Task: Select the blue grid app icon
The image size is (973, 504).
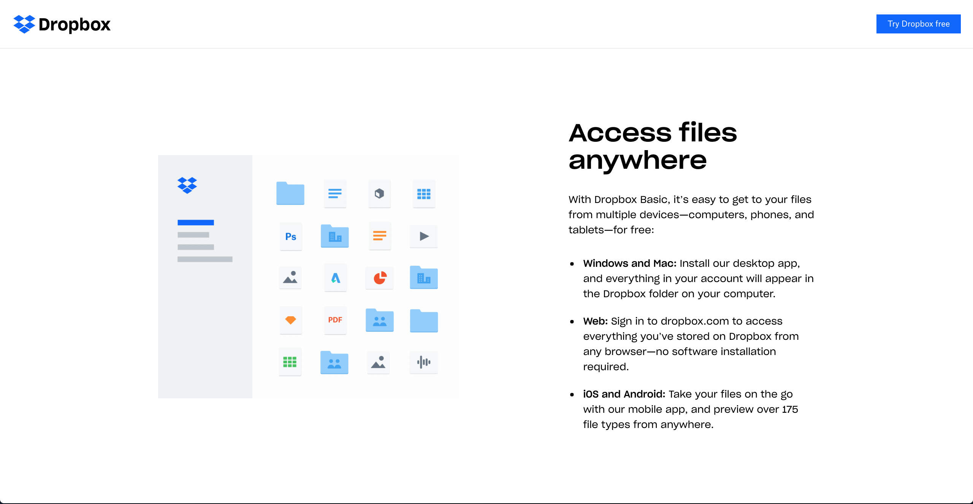Action: (423, 193)
